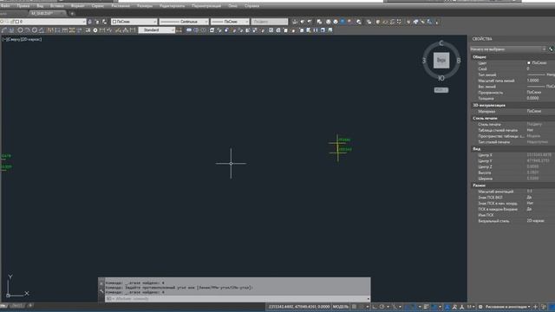This screenshot has height=312, width=555.
Task: Open the layer selection dropdown showing 0
Action: (x=43, y=22)
